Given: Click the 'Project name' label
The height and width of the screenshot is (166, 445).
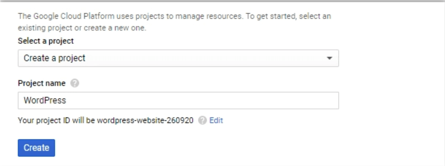Looking at the screenshot, I should tap(42, 83).
